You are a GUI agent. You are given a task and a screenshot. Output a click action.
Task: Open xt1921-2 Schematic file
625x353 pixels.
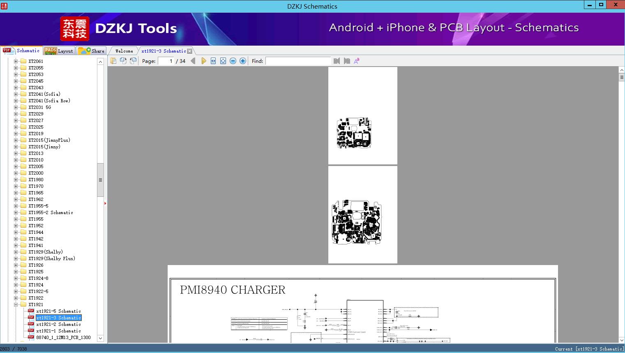tap(58, 324)
